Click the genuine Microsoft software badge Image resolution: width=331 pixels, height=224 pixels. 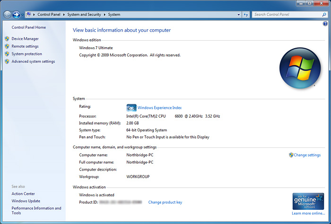[x=308, y=201]
